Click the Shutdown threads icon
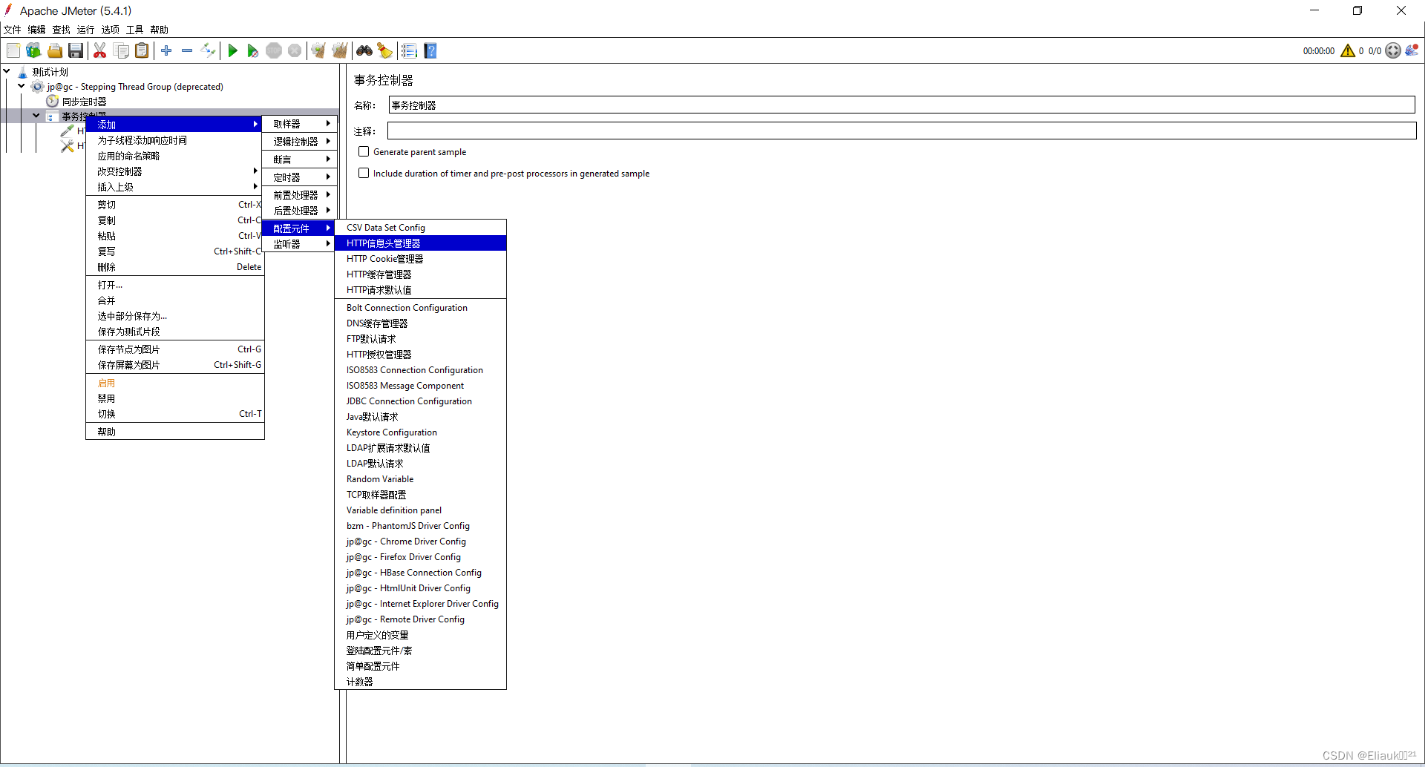This screenshot has width=1428, height=767. pyautogui.click(x=295, y=50)
